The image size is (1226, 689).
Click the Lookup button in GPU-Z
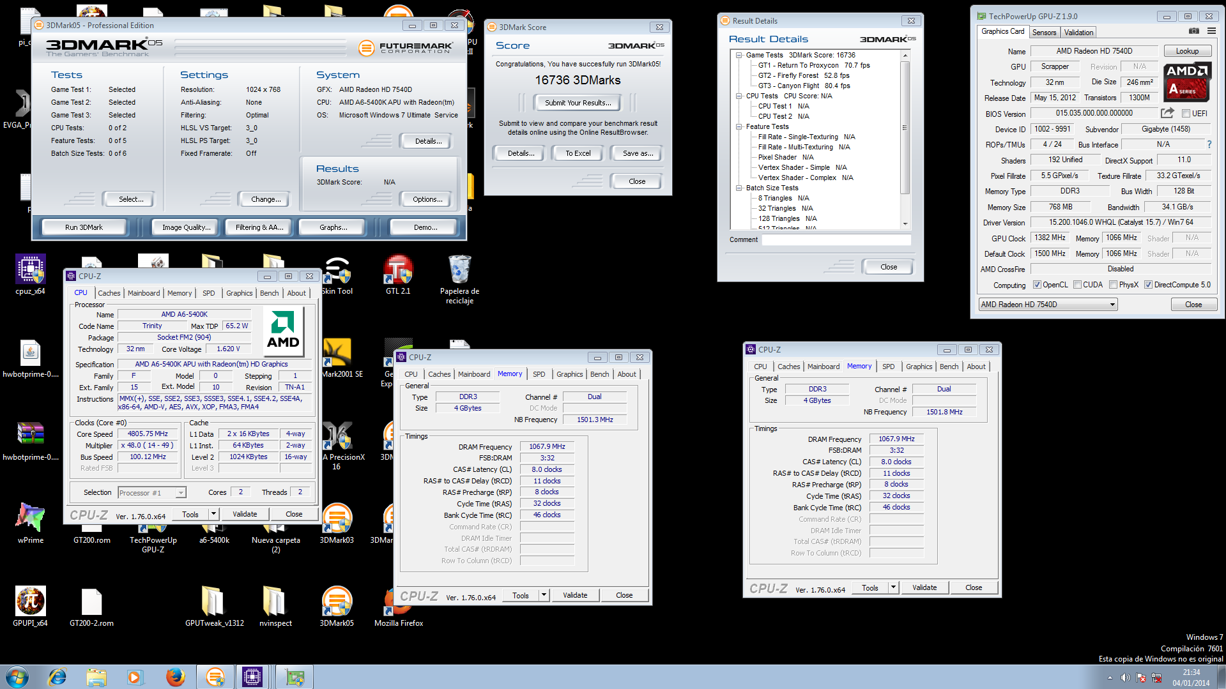1187,51
